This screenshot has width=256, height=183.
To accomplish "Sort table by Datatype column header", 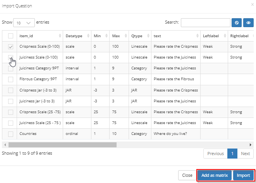I will click(76, 36).
